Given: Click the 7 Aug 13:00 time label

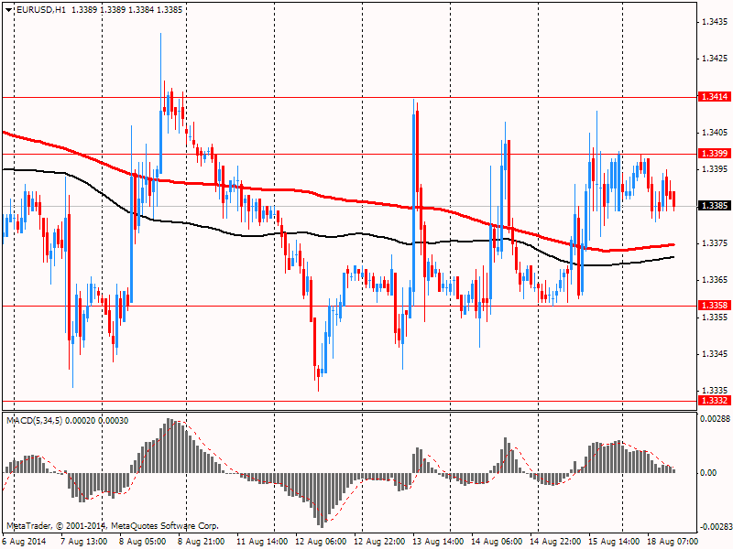Looking at the screenshot, I should pos(84,542).
